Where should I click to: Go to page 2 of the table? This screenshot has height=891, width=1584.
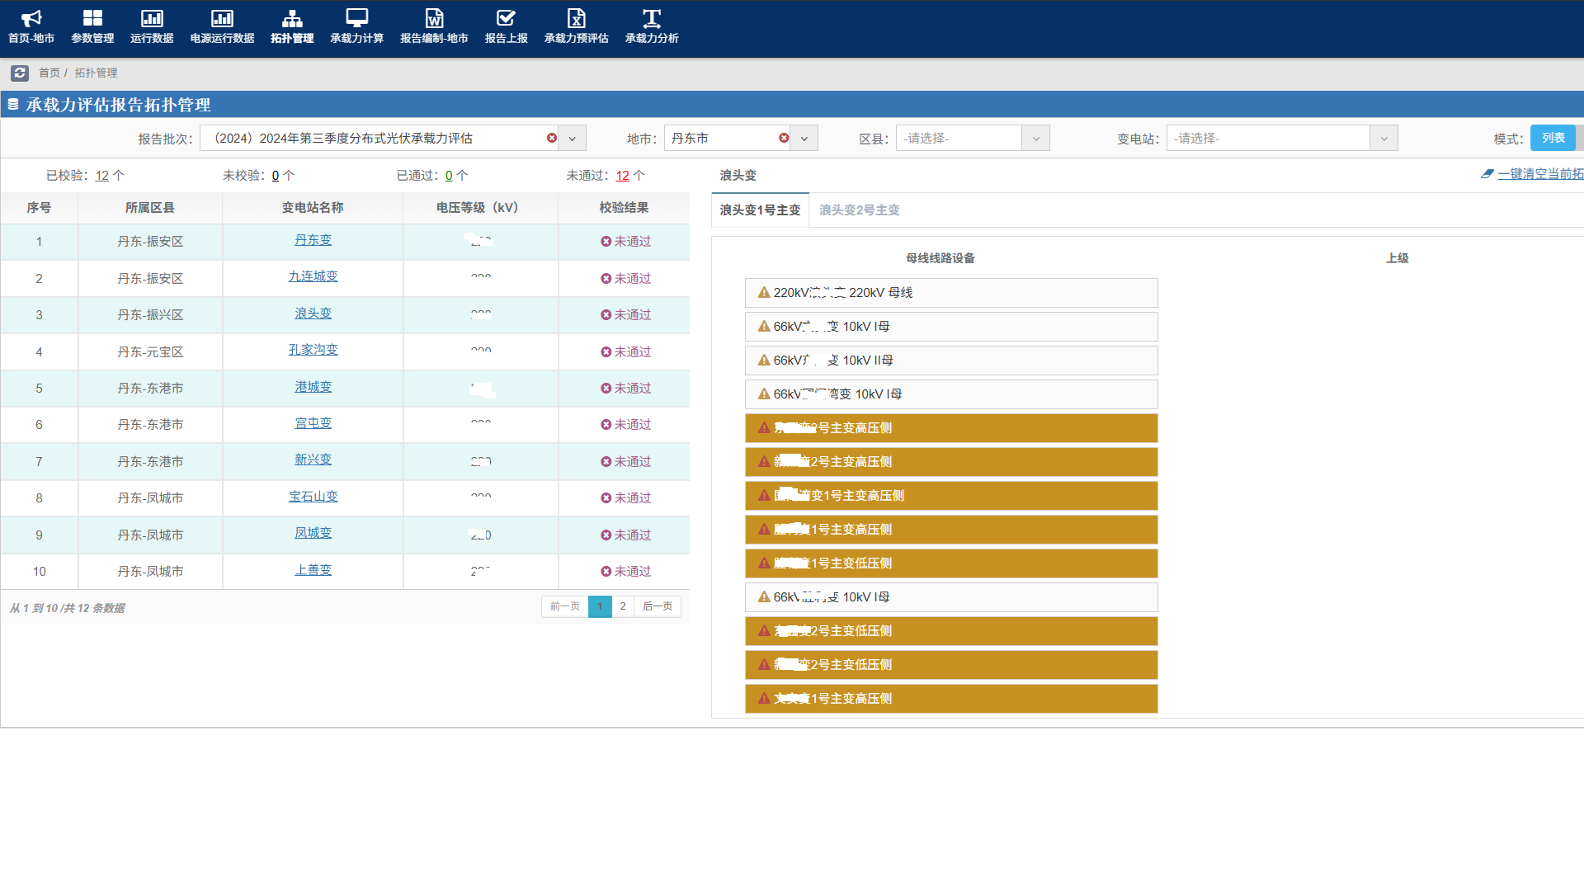click(623, 606)
